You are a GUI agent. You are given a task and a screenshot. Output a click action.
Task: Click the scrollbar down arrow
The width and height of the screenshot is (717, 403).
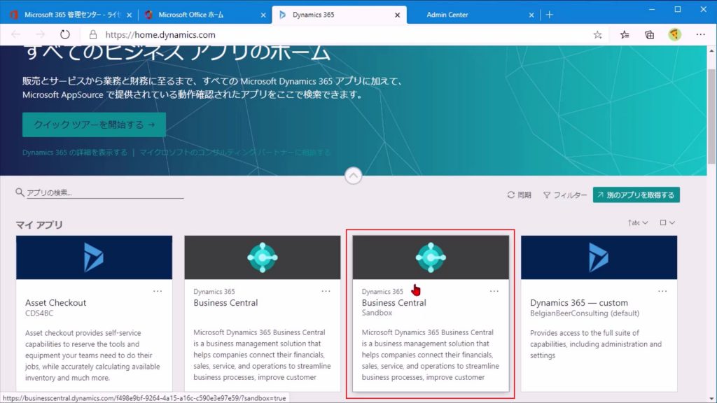(x=711, y=398)
